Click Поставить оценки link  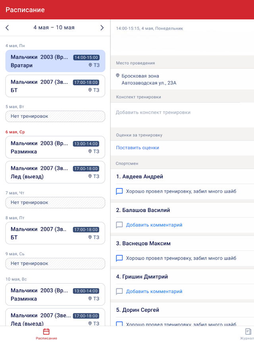[138, 148]
